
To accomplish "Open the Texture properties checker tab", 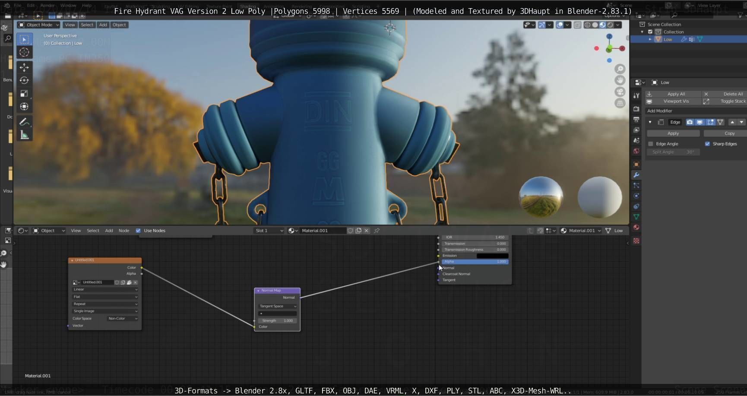I will tap(636, 241).
